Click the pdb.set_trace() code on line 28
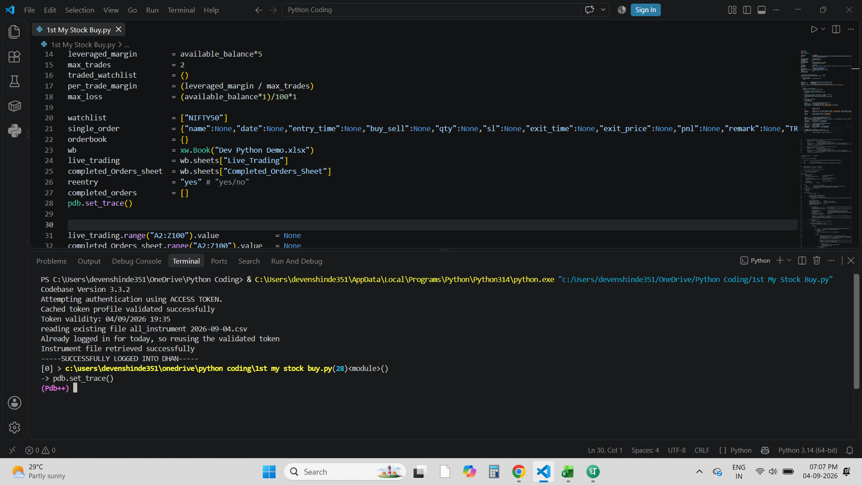Viewport: 862px width, 485px height. coord(100,203)
